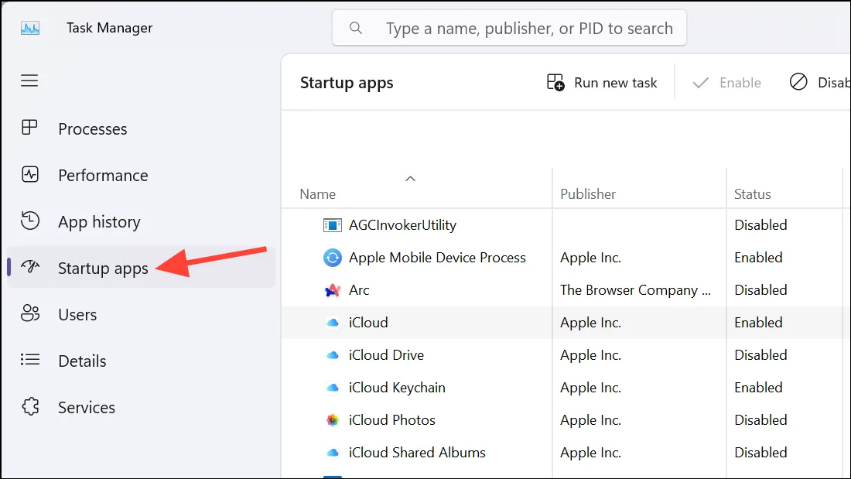This screenshot has height=479, width=851.
Task: Sort by Publisher column header
Action: (588, 194)
